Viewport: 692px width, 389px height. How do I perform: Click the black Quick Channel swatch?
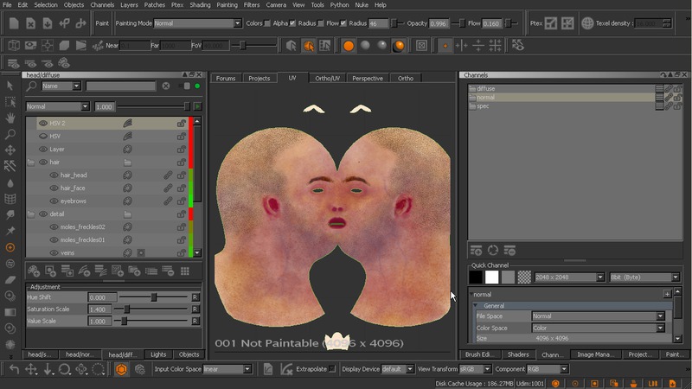pos(476,277)
